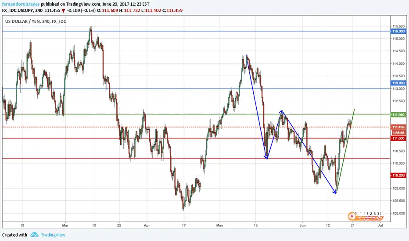This screenshot has width=409, height=241.
Task: Click the Jun label on time axis
Action: point(302,225)
